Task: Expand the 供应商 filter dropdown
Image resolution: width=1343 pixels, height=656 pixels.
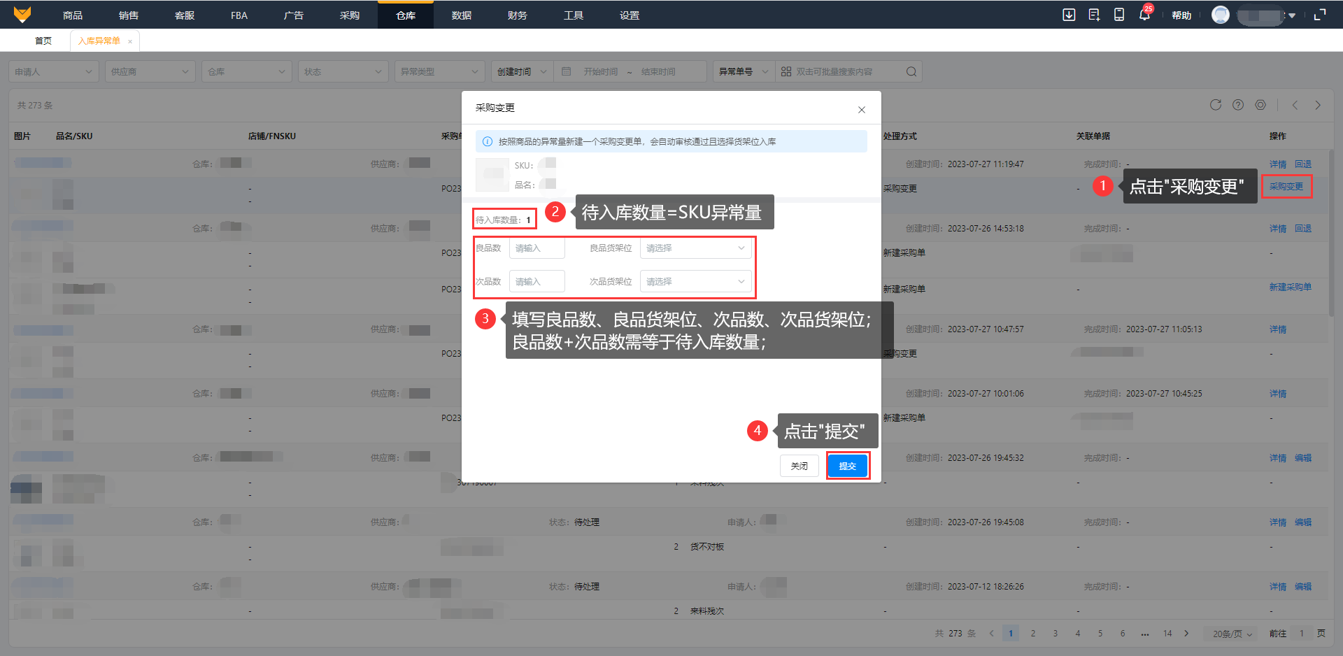Action: click(150, 71)
